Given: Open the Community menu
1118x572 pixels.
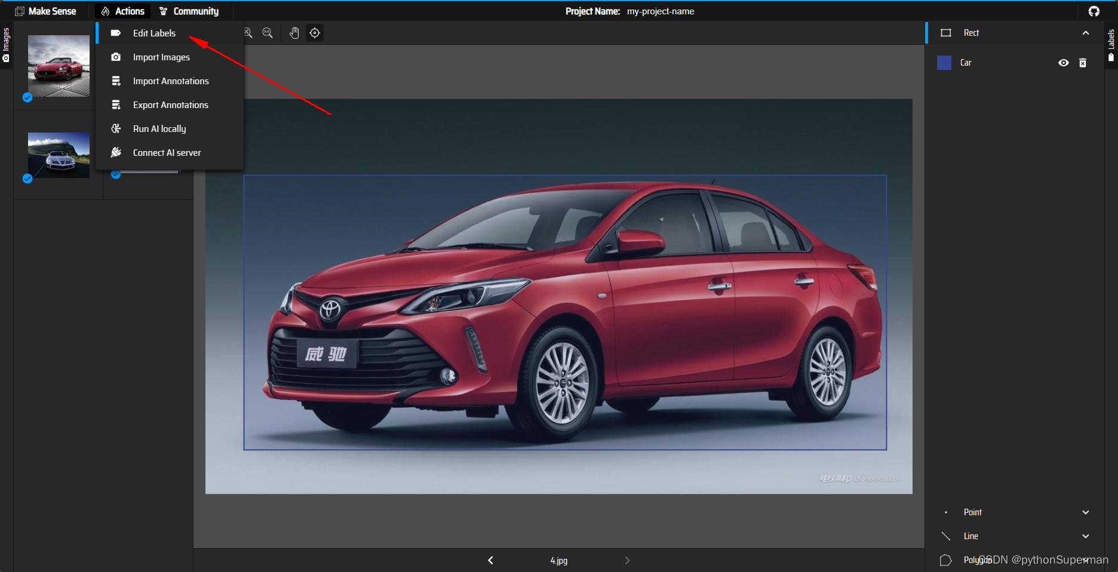Looking at the screenshot, I should tap(189, 11).
